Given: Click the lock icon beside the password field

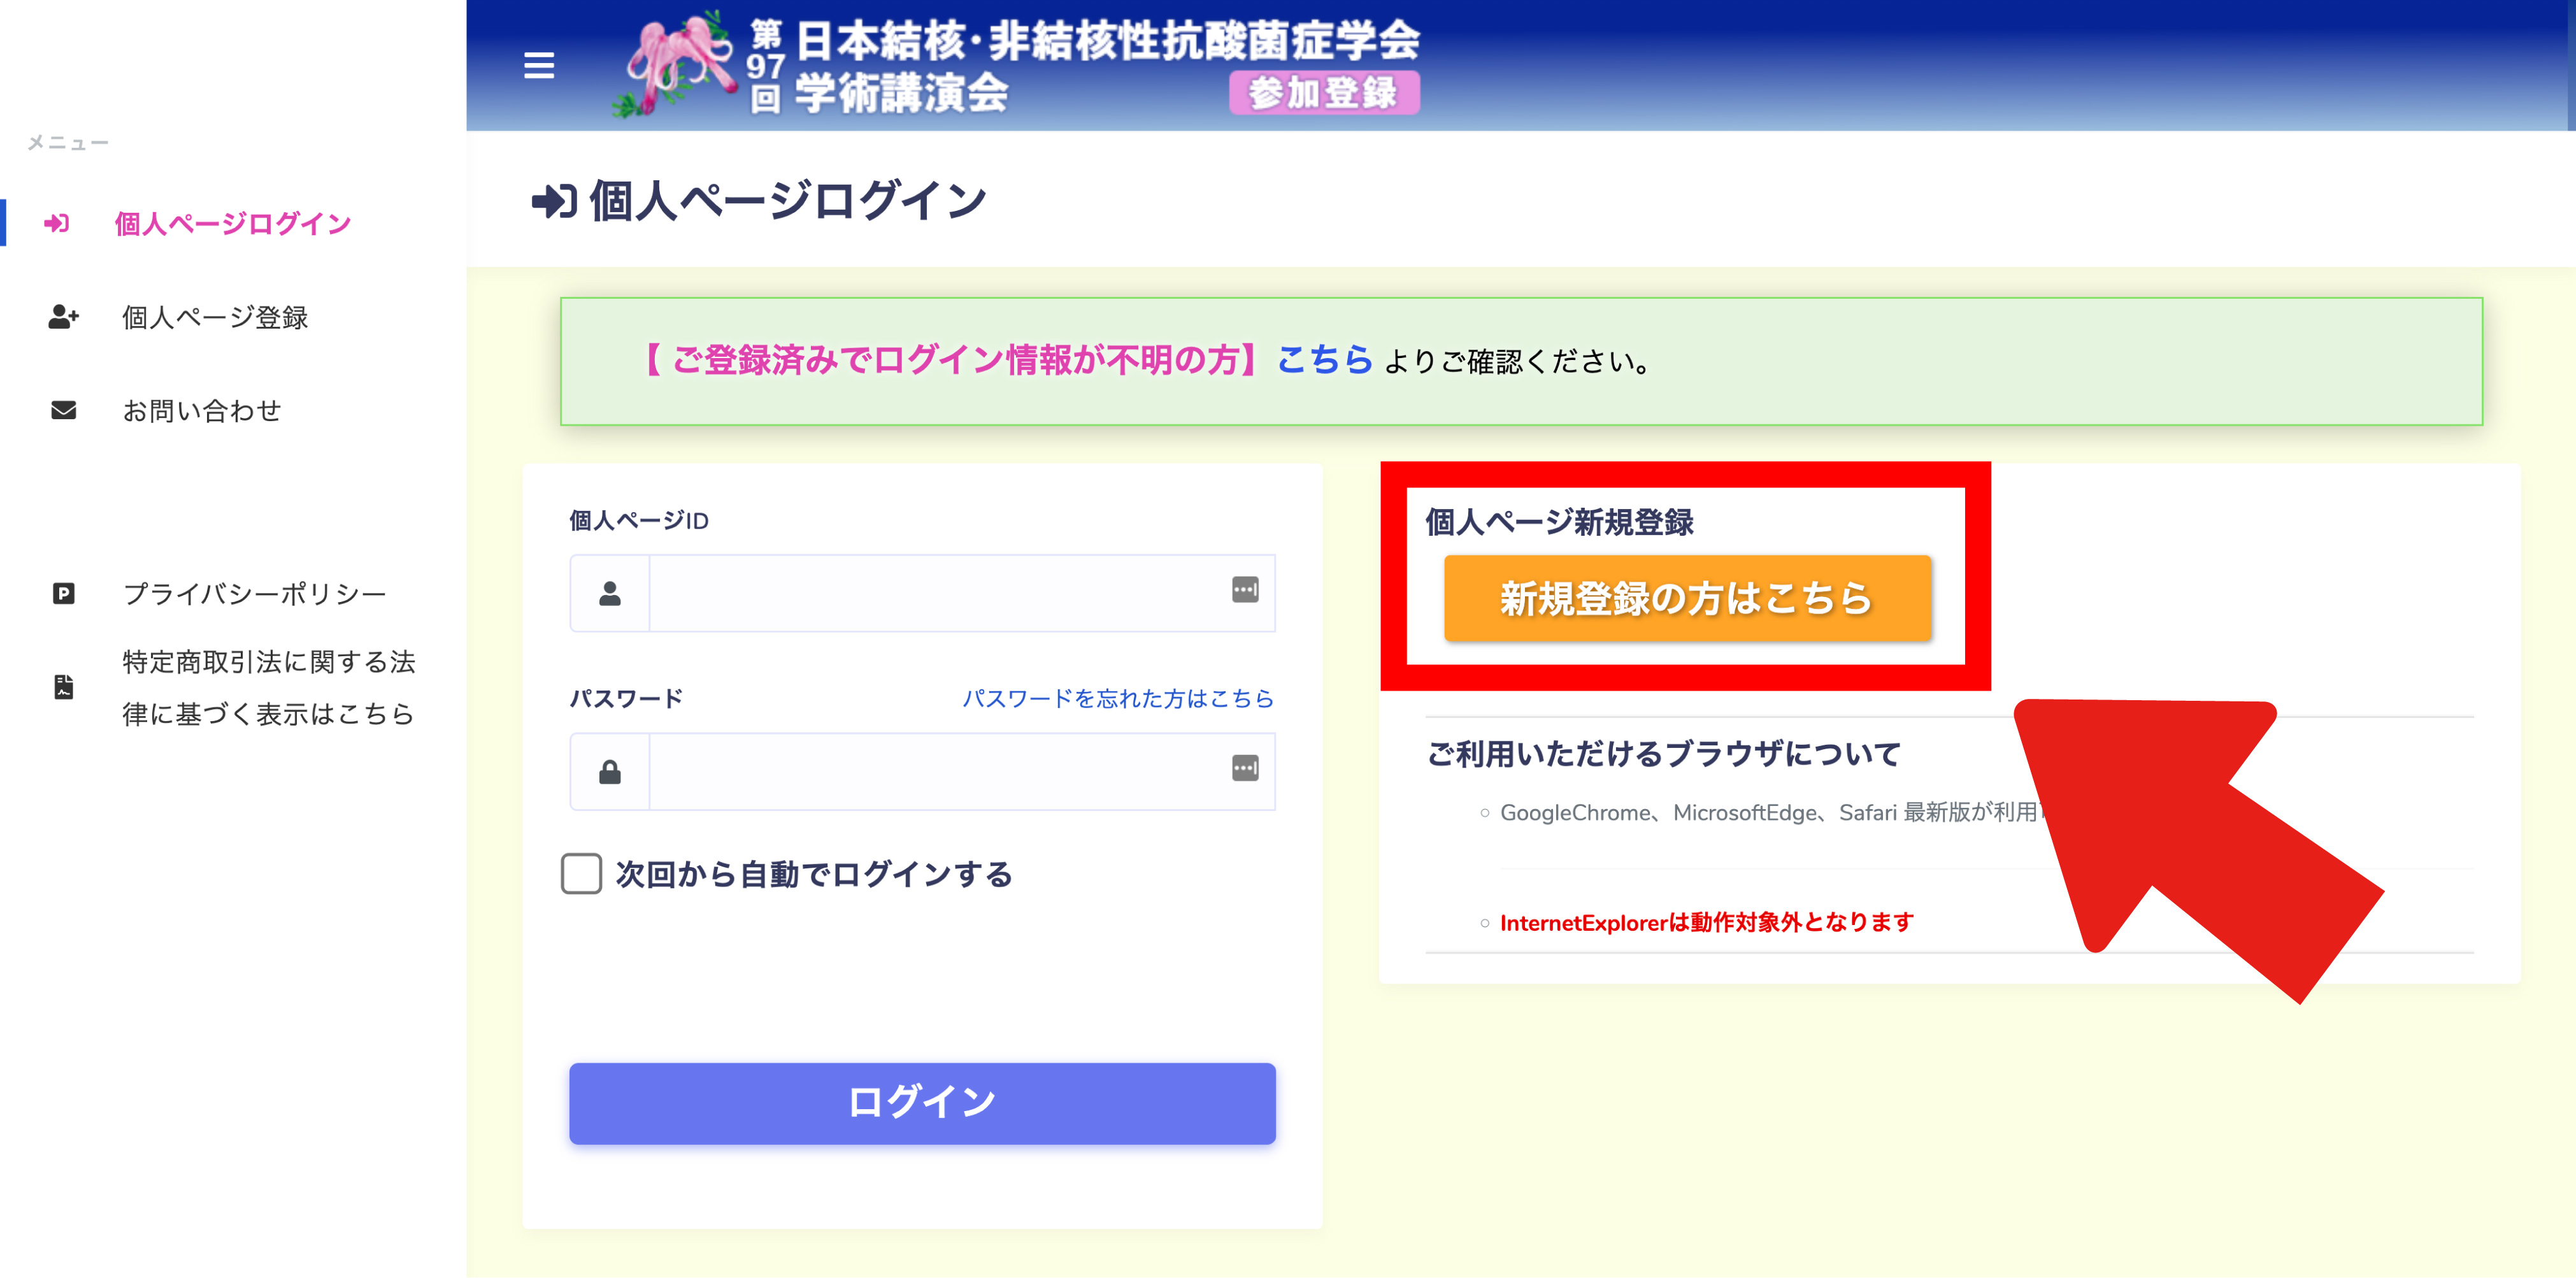Looking at the screenshot, I should click(609, 771).
